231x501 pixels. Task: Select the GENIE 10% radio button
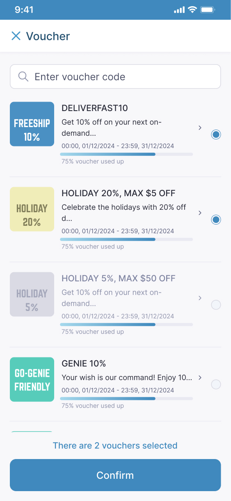pyautogui.click(x=216, y=384)
